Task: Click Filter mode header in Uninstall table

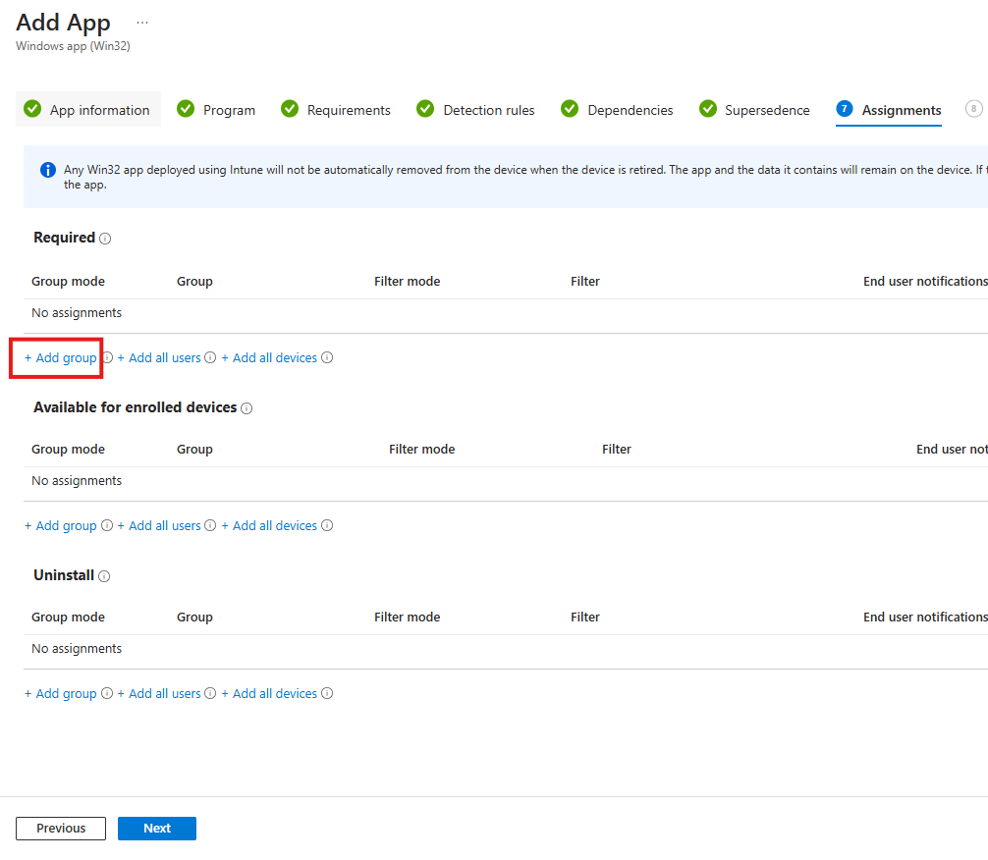Action: (407, 617)
